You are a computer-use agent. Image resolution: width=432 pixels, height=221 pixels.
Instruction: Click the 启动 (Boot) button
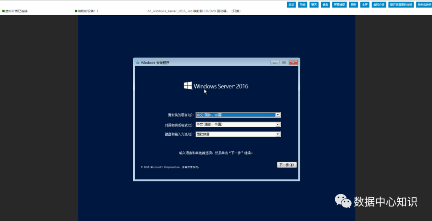[291, 5]
